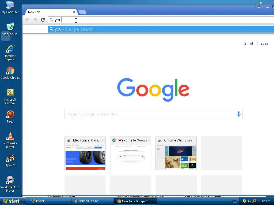Click the Chrome favicon on the Welcome tile
Image resolution: width=274 pixels, height=205 pixels.
(114, 140)
